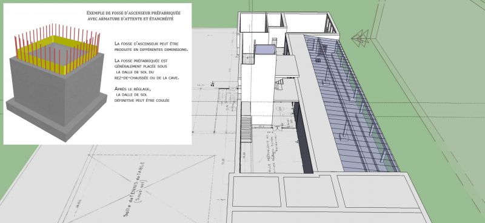This screenshot has height=223, width=485.
Task: Click the railing on the top-right building edge
Action: pos(330,25)
